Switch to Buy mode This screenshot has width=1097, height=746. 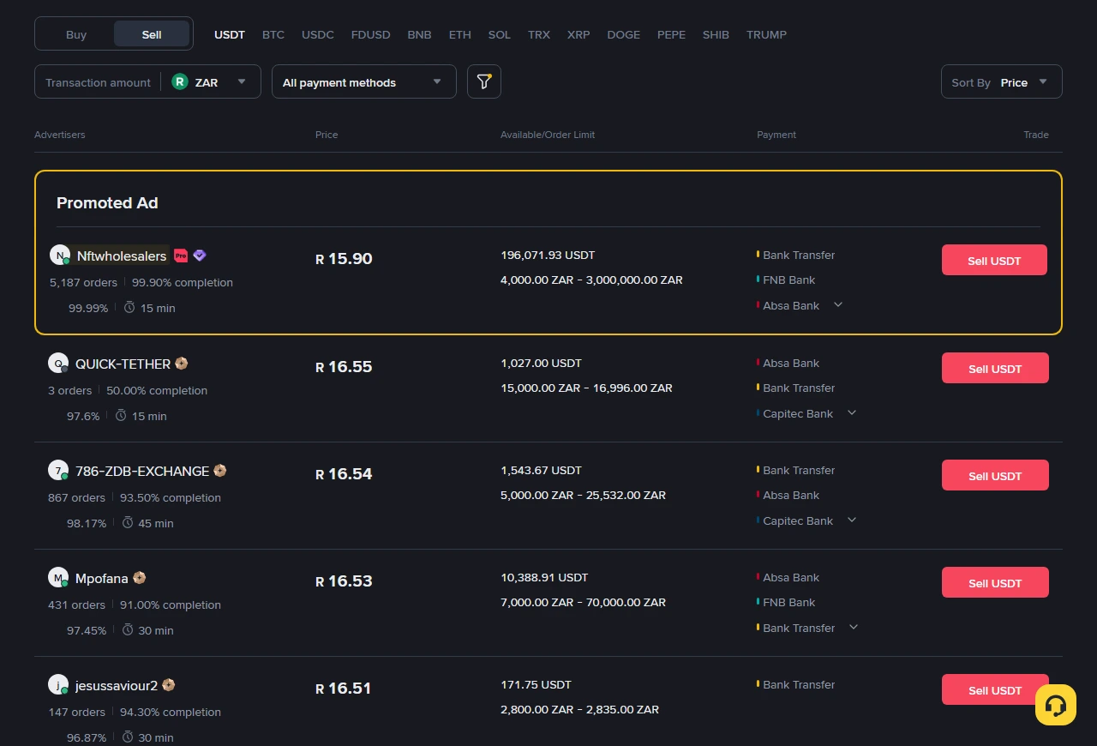tap(76, 34)
